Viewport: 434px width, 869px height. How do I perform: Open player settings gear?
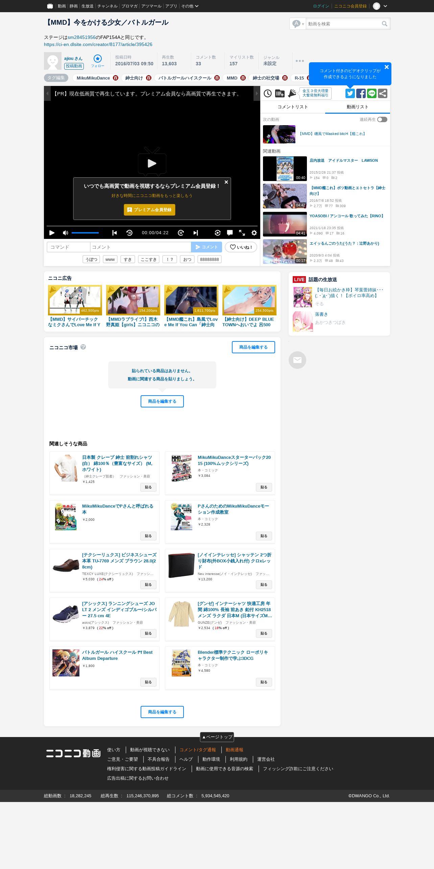(254, 233)
